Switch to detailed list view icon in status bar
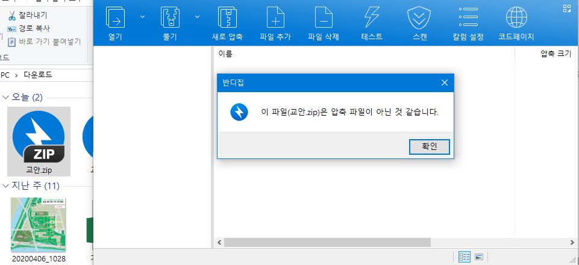The width and height of the screenshot is (579, 265). (x=464, y=257)
